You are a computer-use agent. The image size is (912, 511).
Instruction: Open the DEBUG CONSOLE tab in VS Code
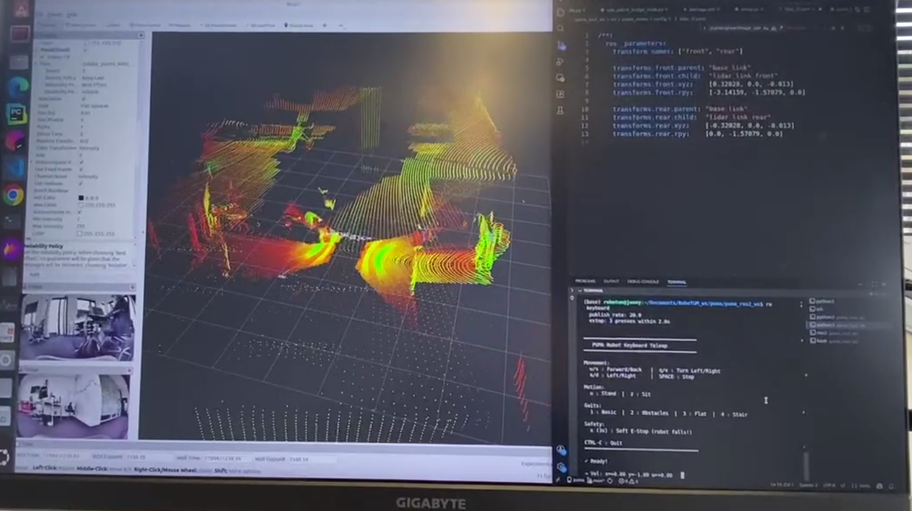[642, 281]
